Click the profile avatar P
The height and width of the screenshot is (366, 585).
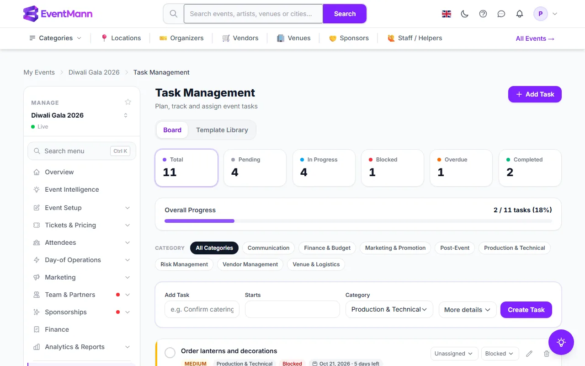coord(541,14)
